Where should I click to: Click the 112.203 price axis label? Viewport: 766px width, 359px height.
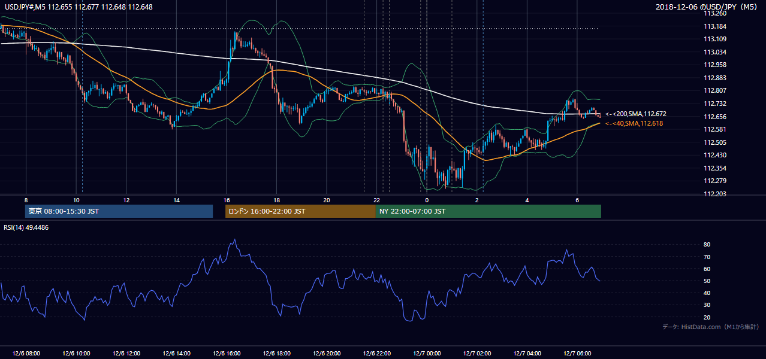pyautogui.click(x=715, y=194)
